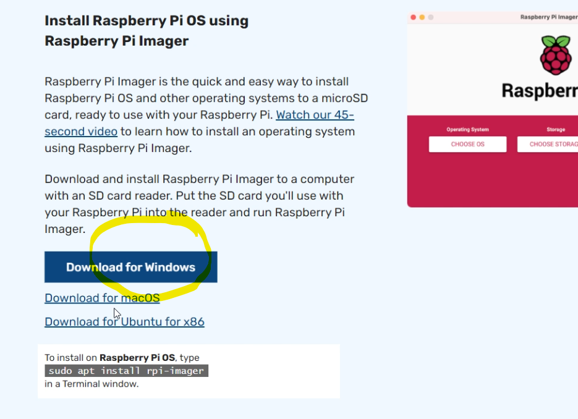Click the "Storage" label in the Imager preview
Screen dimensions: 578x419
(x=556, y=129)
